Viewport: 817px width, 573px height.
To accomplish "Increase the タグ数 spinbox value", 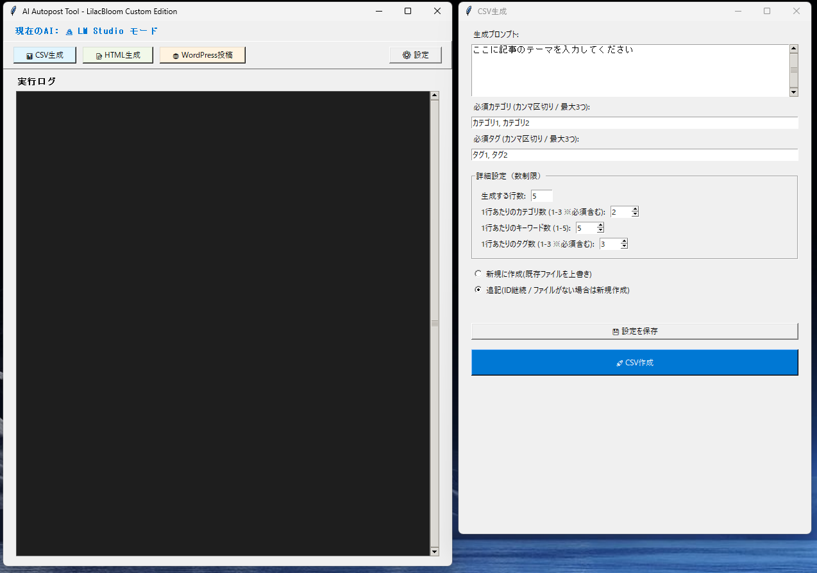I will [623, 241].
